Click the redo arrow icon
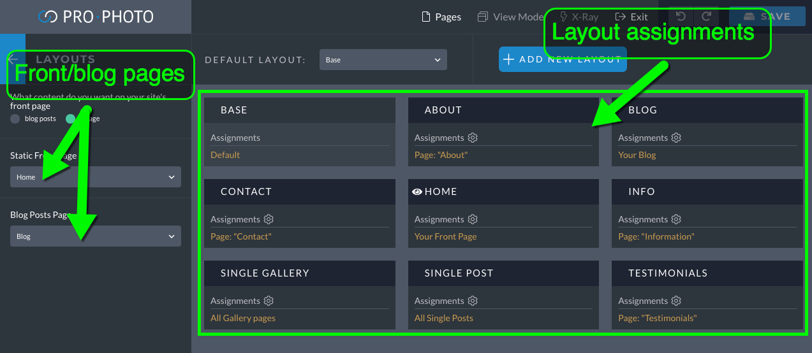812x353 pixels. [706, 17]
